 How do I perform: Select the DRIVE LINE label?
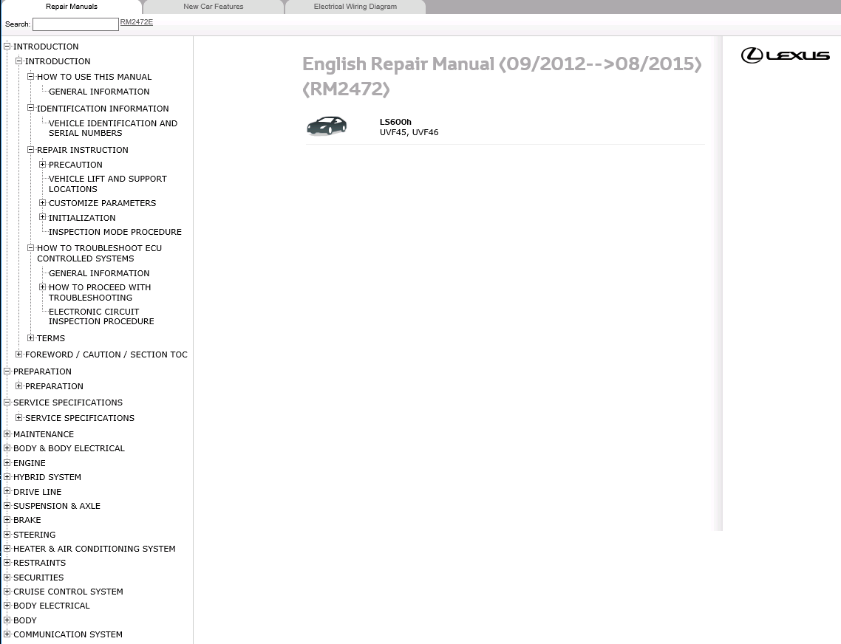[38, 492]
